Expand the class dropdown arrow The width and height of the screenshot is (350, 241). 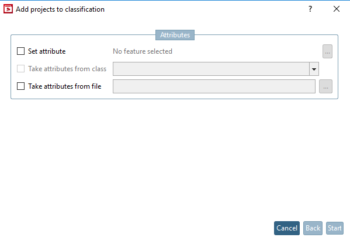[314, 69]
